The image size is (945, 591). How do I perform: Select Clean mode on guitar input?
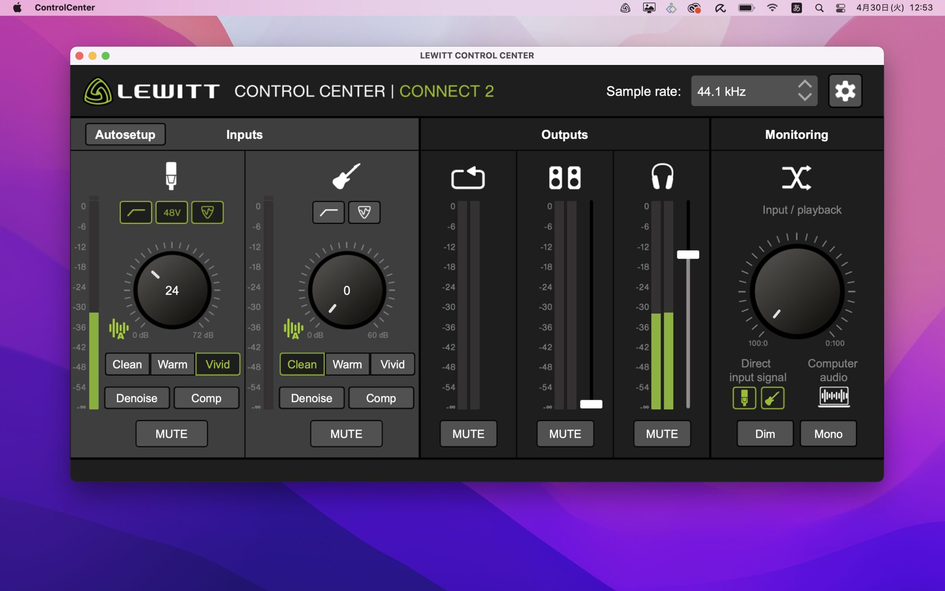click(x=302, y=364)
